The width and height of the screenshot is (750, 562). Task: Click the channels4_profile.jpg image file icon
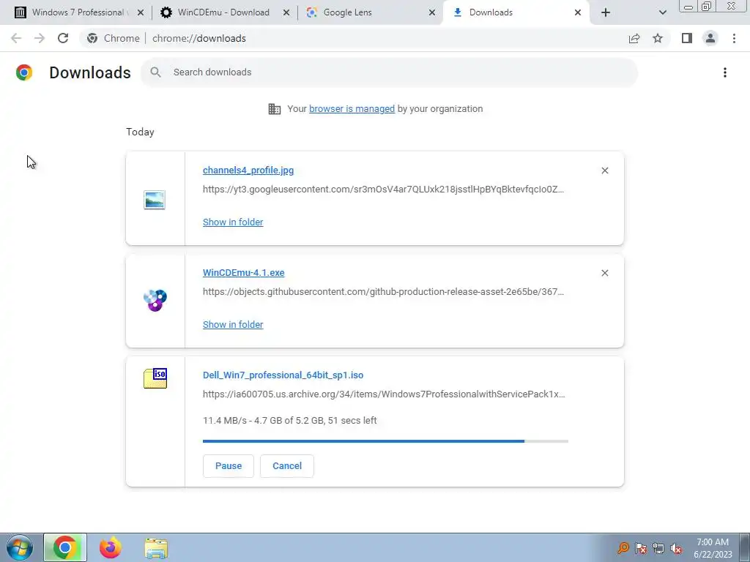click(x=155, y=200)
